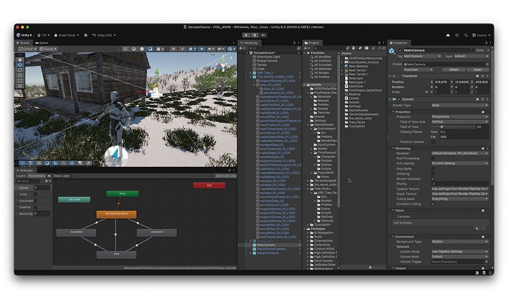Toggle the Occlusion Culling checkbox
The image size is (508, 308).
coord(433,204)
